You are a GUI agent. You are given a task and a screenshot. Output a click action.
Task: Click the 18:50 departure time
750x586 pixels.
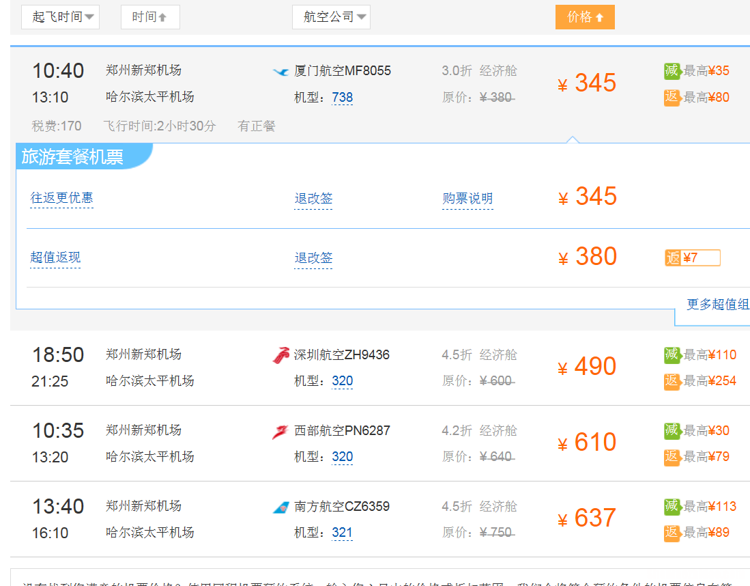[x=58, y=354]
